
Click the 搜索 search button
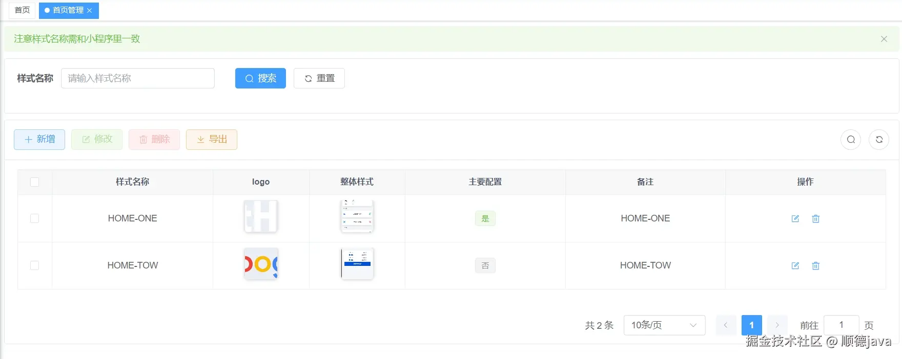[260, 78]
